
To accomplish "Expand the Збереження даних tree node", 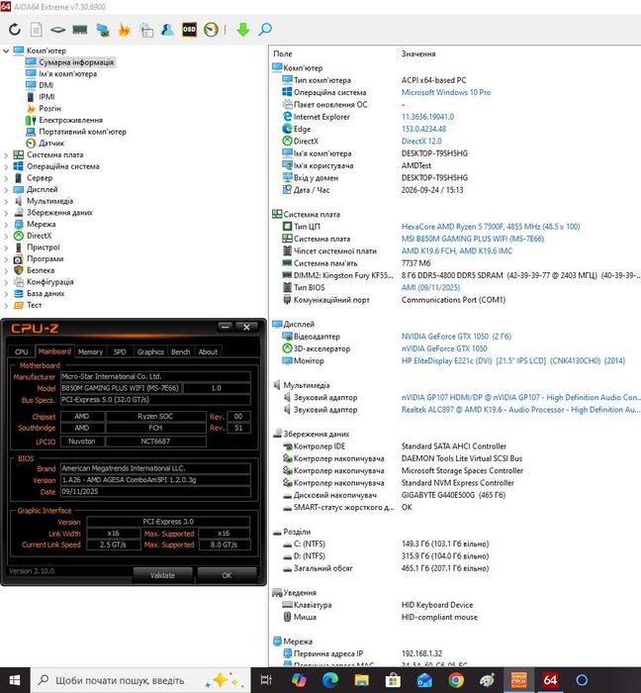I will click(x=6, y=213).
